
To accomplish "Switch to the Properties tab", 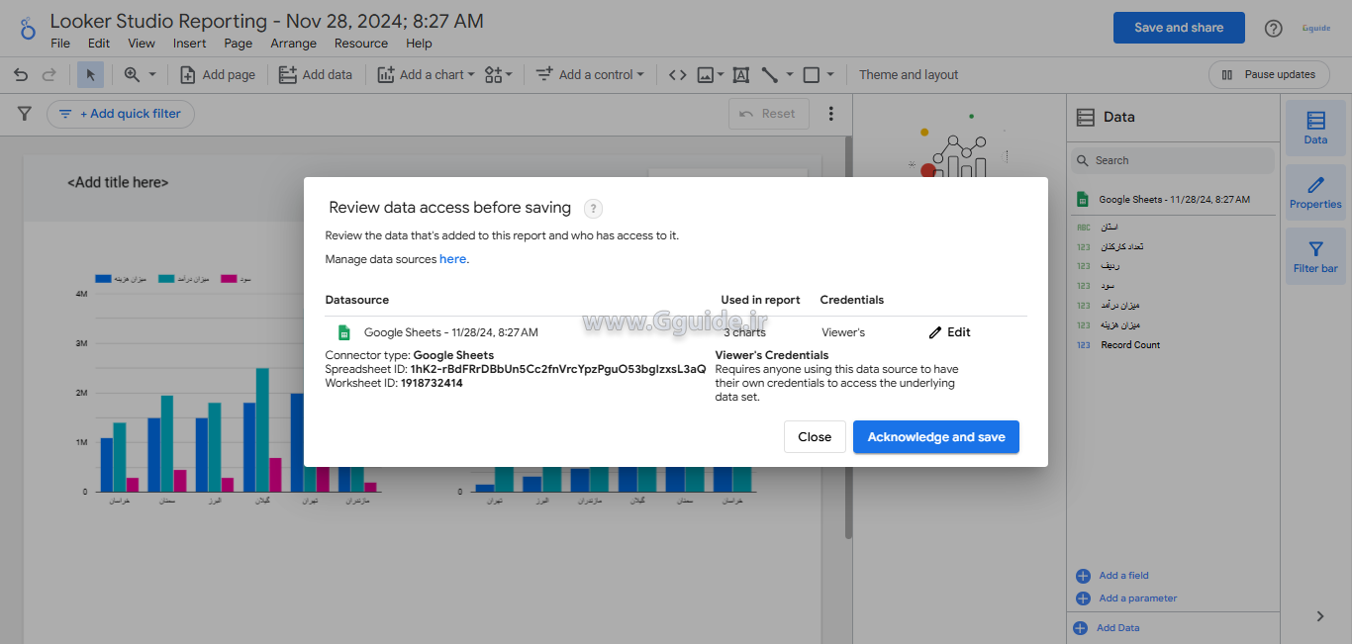I will (1315, 192).
